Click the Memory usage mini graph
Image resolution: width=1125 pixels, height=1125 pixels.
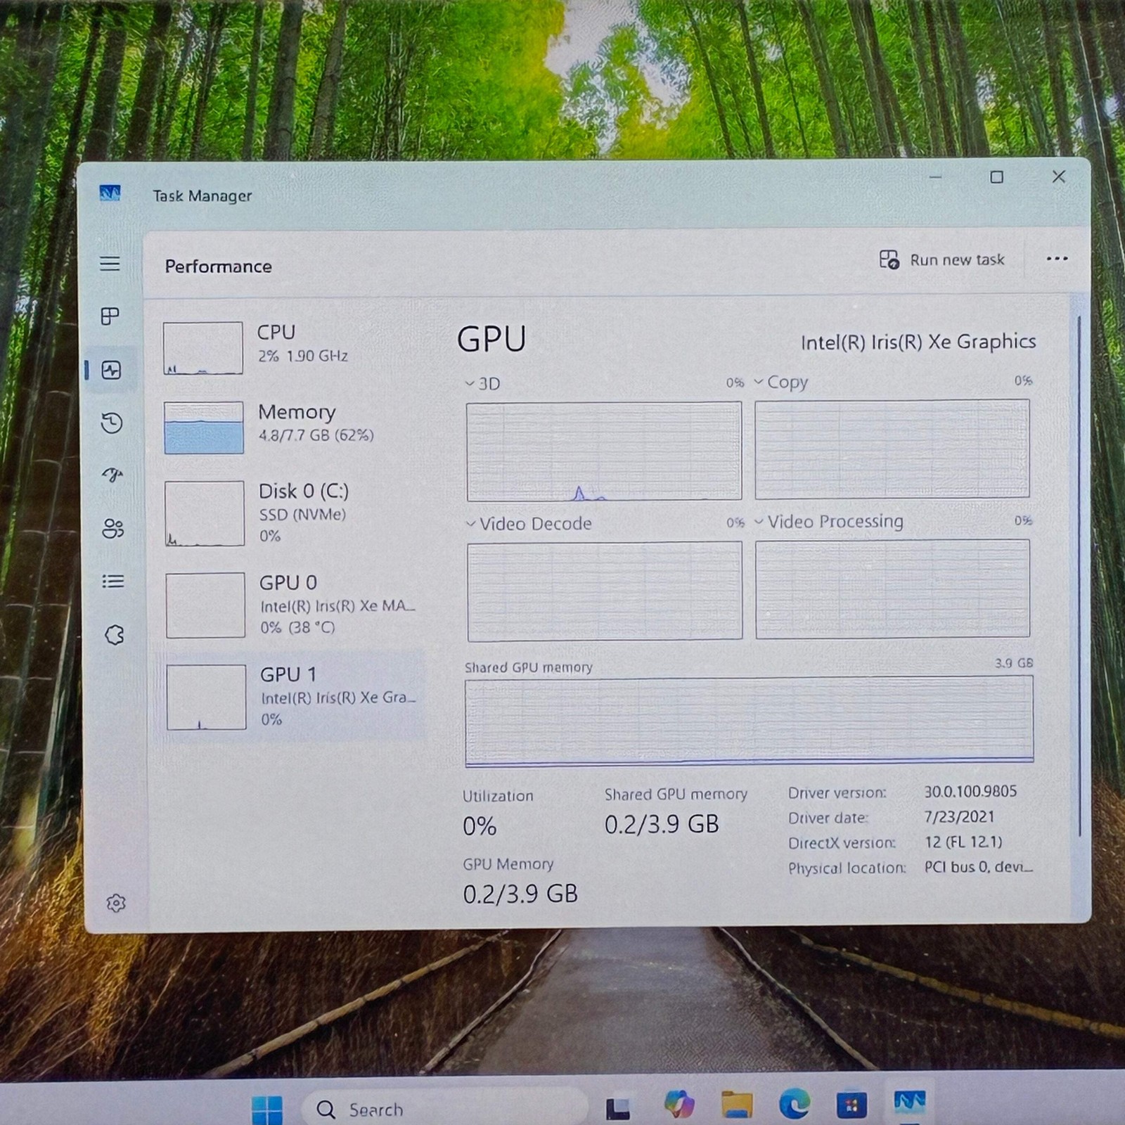(204, 427)
